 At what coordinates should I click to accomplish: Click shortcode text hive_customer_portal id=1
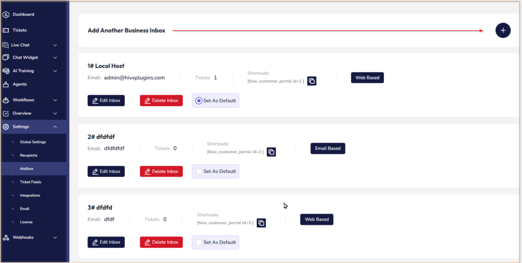point(276,81)
